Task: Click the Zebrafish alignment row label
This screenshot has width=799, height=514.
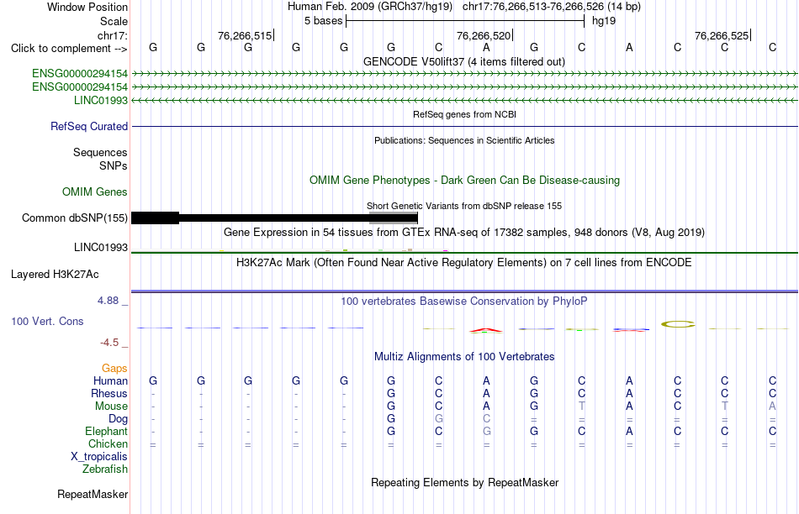Action: click(105, 469)
